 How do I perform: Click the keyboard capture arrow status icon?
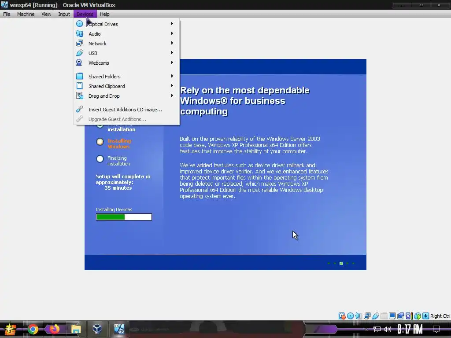pyautogui.click(x=426, y=316)
